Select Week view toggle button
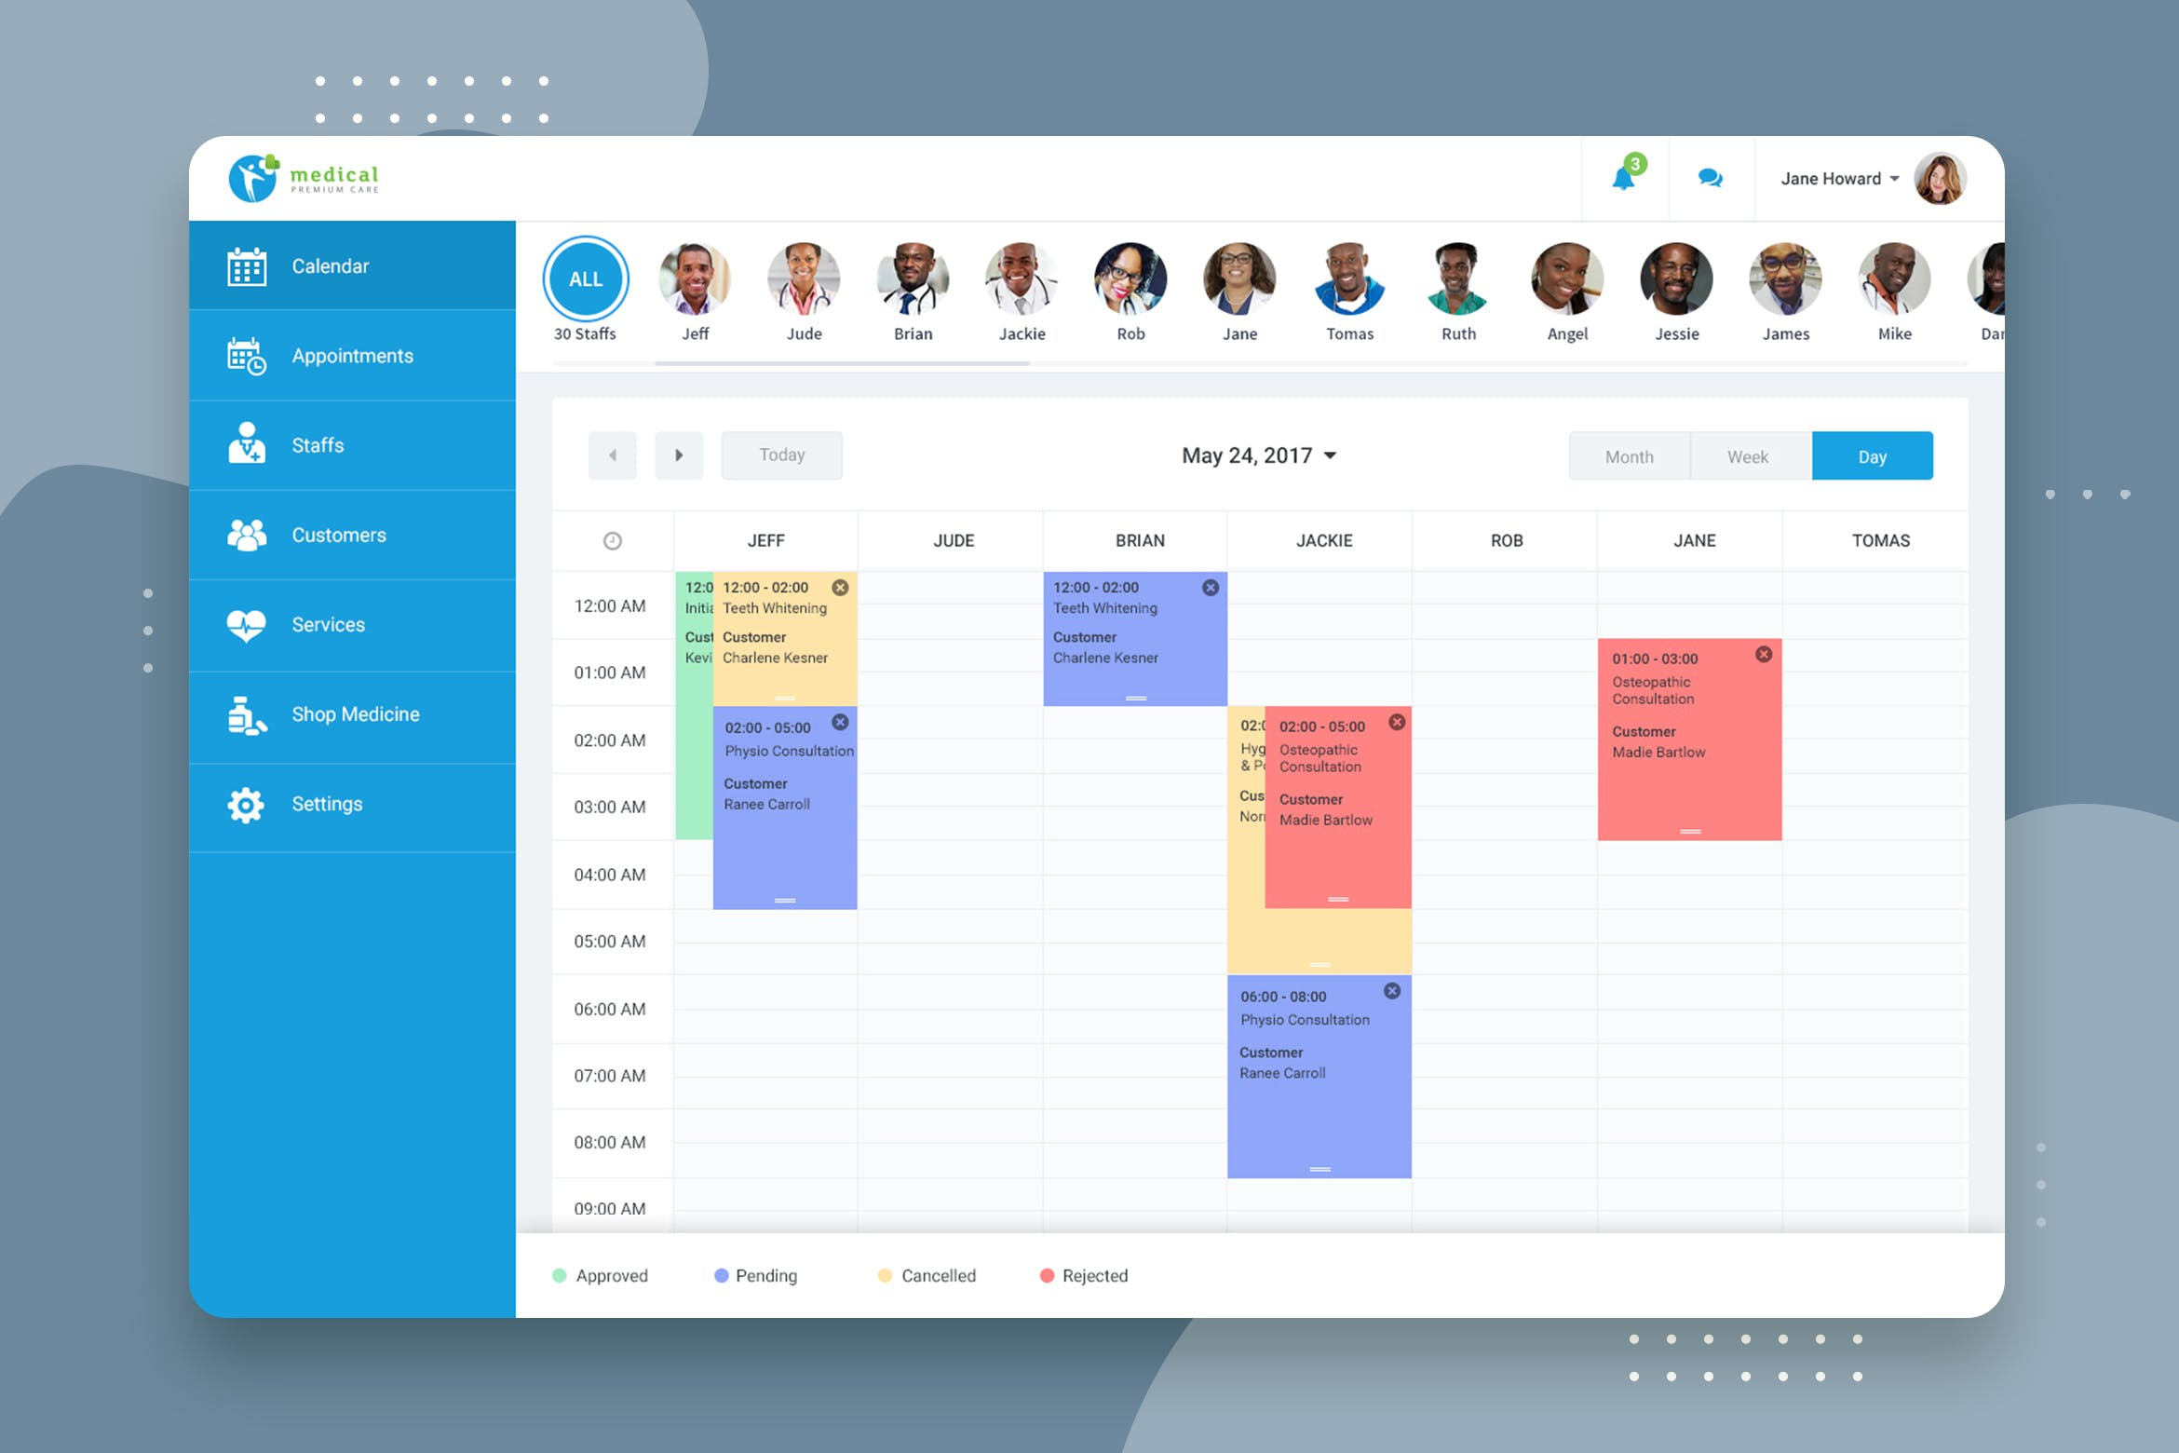This screenshot has width=2179, height=1453. tap(1750, 455)
